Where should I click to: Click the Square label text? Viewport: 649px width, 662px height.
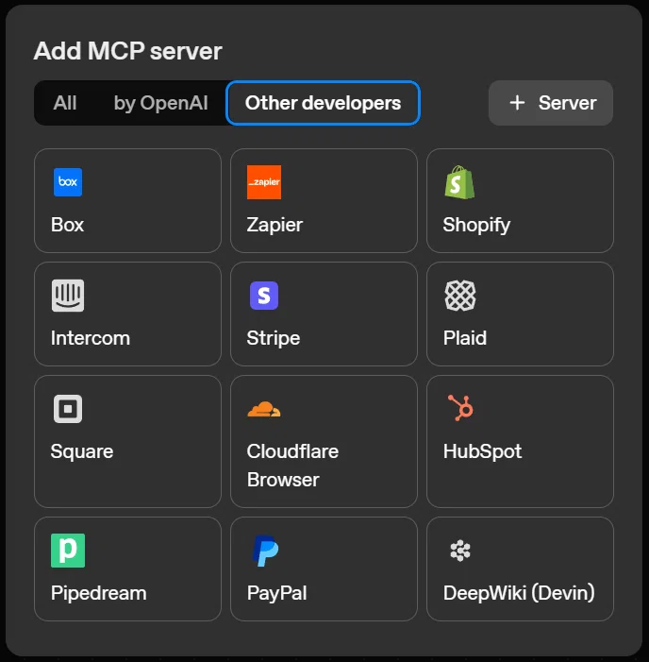click(x=82, y=451)
